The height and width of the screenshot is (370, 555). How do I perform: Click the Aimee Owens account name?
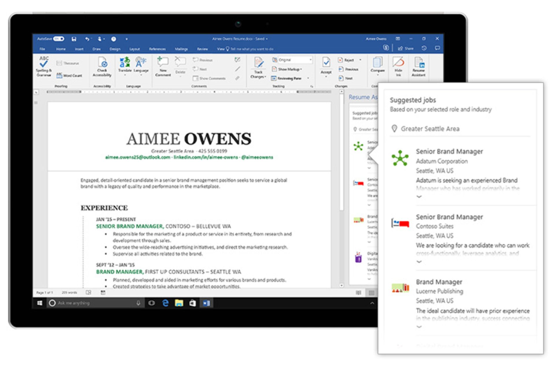pos(376,39)
